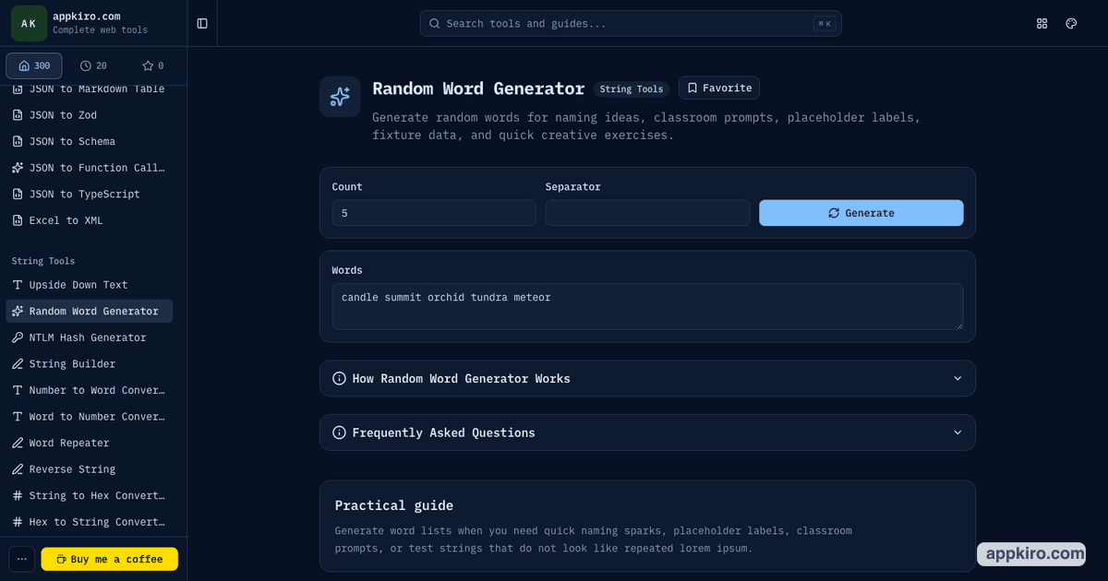Screen dimensions: 1108x581
Task: Click the JSON to Zod file icon
Action: pos(18,115)
